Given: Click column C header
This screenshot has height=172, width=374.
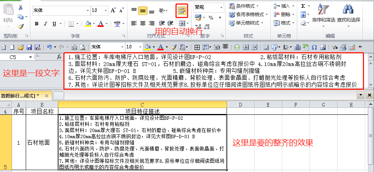Looking at the screenshot, I should click(x=142, y=105).
